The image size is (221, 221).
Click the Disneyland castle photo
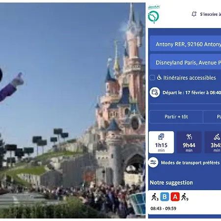pyautogui.click(x=73, y=110)
